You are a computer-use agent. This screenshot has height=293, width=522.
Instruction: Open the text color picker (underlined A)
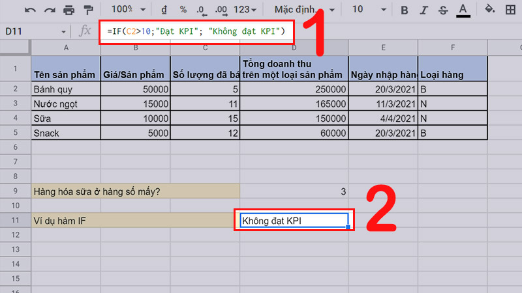pyautogui.click(x=464, y=10)
